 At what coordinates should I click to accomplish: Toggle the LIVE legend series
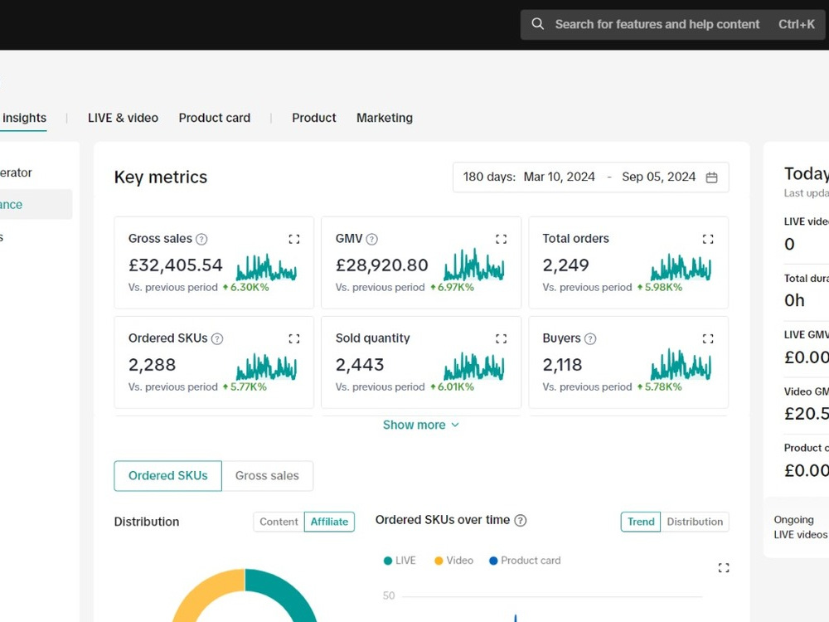pyautogui.click(x=400, y=561)
